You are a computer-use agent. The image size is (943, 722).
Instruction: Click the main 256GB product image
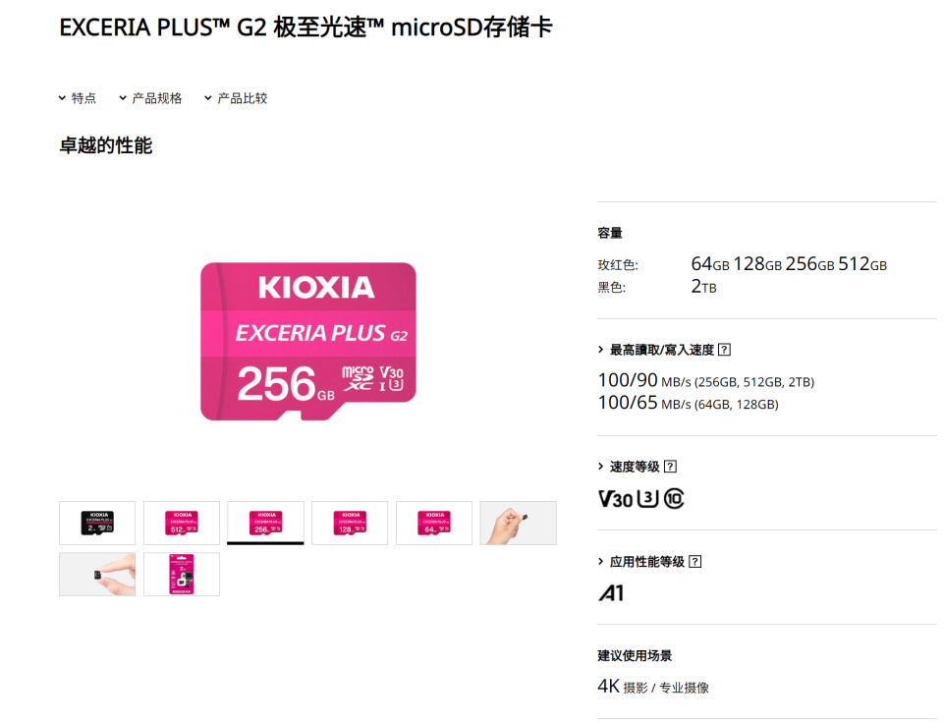pyautogui.click(x=308, y=341)
